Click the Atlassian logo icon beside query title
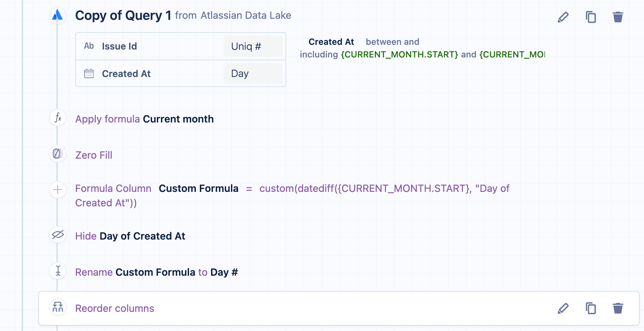The height and width of the screenshot is (331, 644). pyautogui.click(x=57, y=15)
